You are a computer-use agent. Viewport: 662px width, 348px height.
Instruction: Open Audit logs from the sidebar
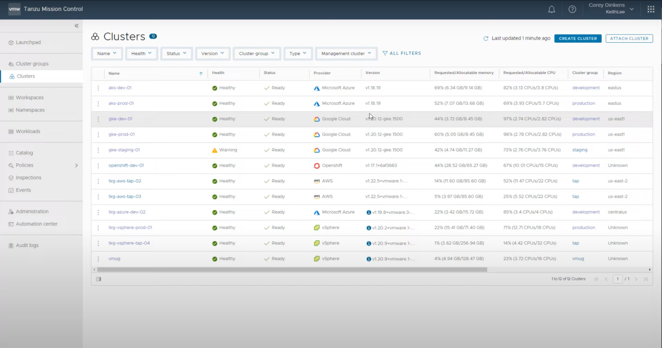click(27, 245)
